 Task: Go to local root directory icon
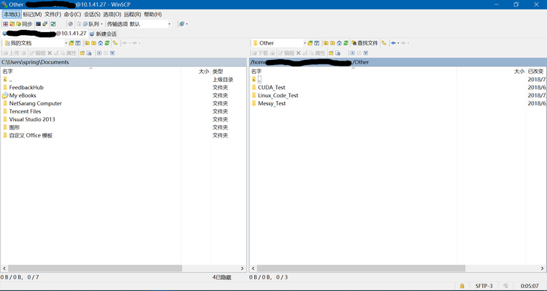pos(93,43)
